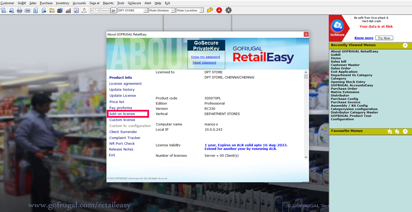This screenshot has width=412, height=212.
Task: Click the Pay proforma link
Action: pyautogui.click(x=121, y=108)
